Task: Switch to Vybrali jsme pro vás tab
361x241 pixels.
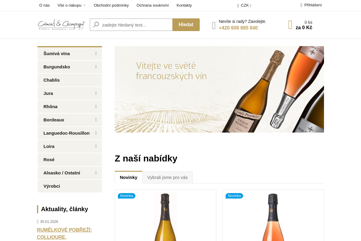Action: [168, 177]
